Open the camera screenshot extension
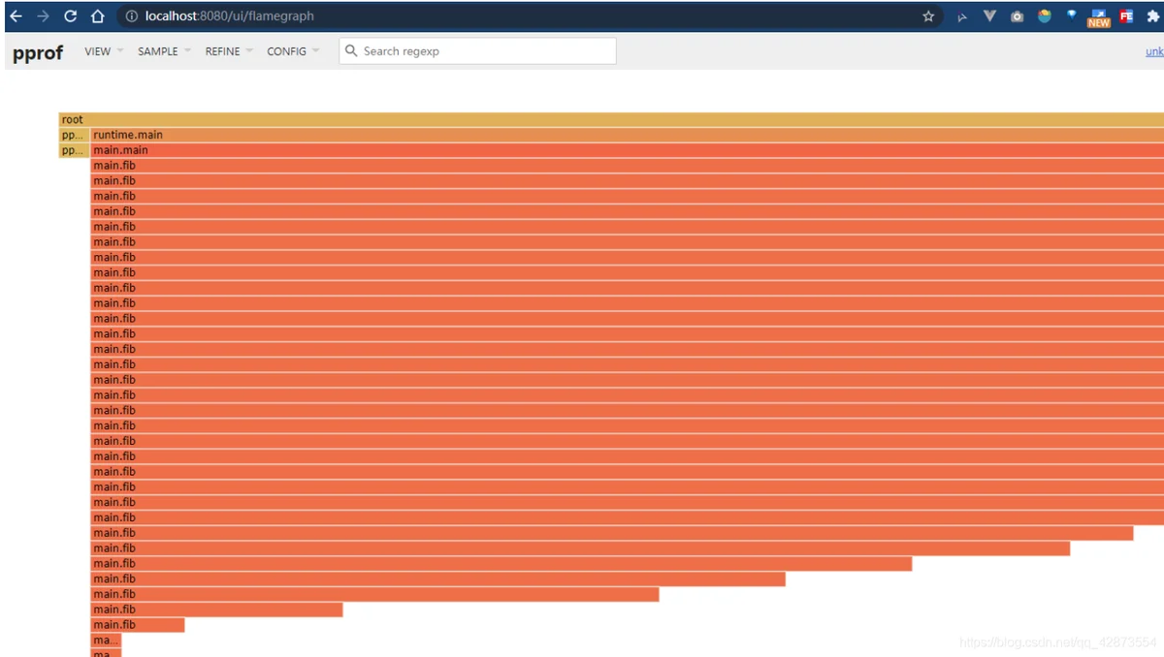Screen dimensions: 1164x657 tap(1017, 16)
